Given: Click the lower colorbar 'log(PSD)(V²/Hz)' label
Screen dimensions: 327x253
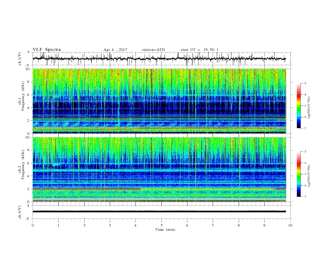Looking at the screenshot, I should (309, 176).
